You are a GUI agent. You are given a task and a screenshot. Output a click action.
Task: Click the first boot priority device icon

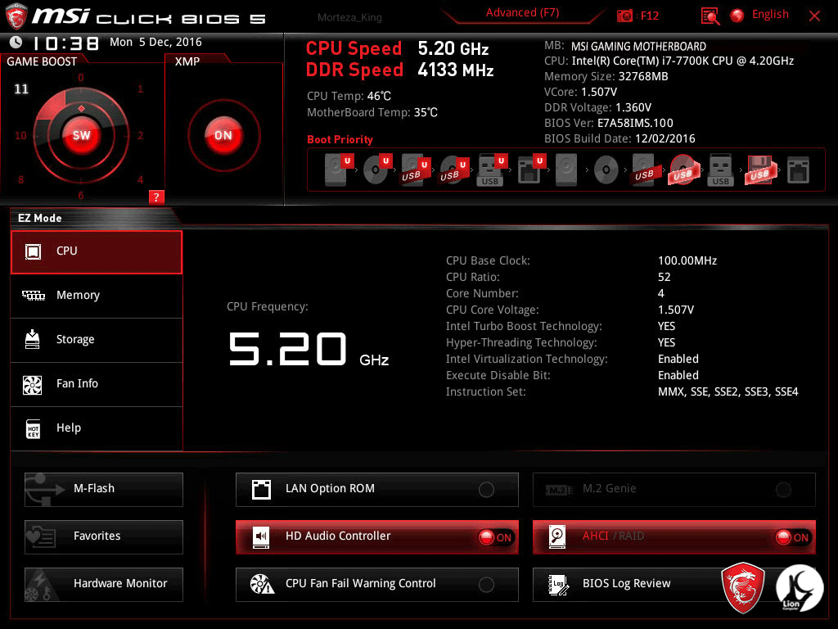click(x=337, y=170)
